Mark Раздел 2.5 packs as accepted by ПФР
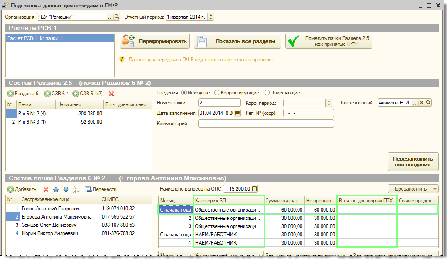 pos(328,41)
